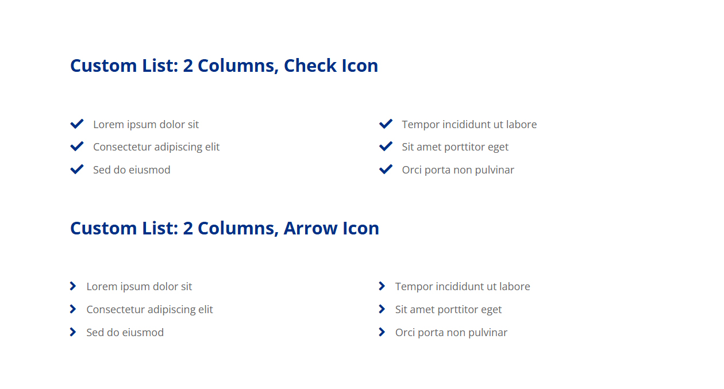Click the check icon next to 'Sit amet porttitor eget'
Viewport: 724px width, 389px height.
coord(386,147)
